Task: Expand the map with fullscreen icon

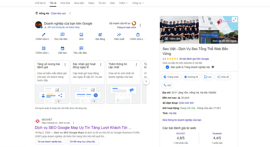Action: (234, 19)
